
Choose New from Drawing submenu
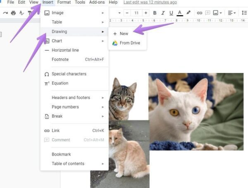124,34
